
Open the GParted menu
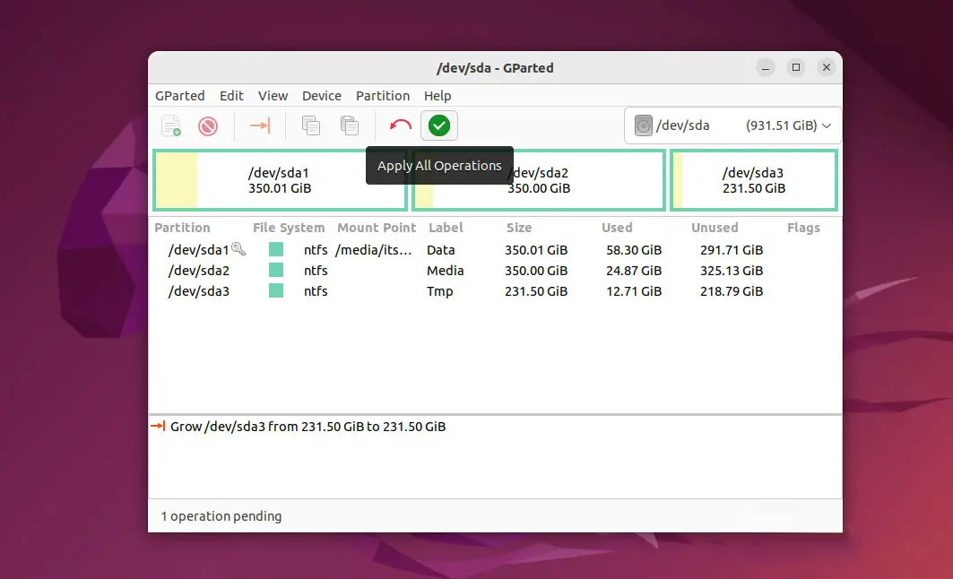pyautogui.click(x=179, y=96)
